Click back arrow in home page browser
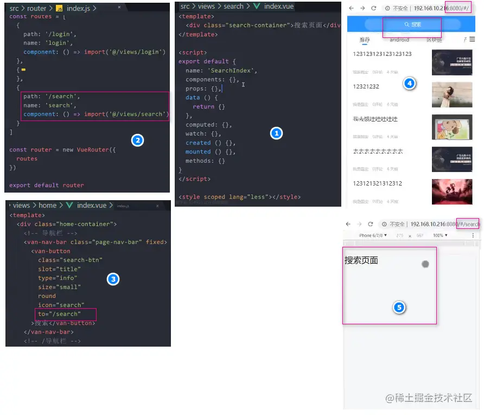The image size is (484, 415). (351, 8)
